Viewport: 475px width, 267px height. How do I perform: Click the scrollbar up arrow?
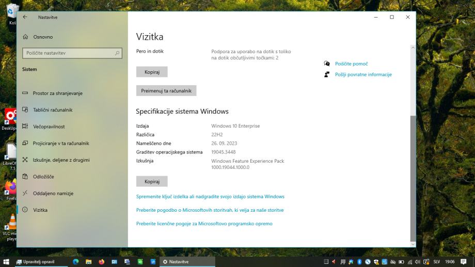(413, 48)
